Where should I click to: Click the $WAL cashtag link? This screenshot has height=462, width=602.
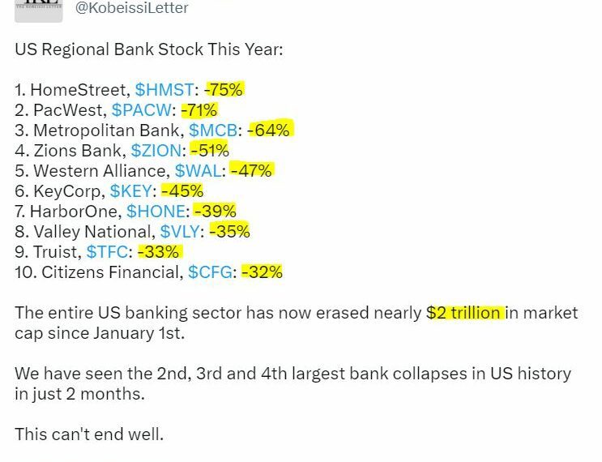(198, 171)
